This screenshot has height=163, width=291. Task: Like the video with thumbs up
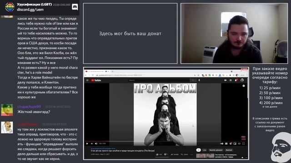pos(159,154)
